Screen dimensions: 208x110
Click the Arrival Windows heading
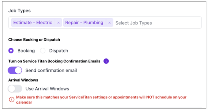[x=23, y=80]
